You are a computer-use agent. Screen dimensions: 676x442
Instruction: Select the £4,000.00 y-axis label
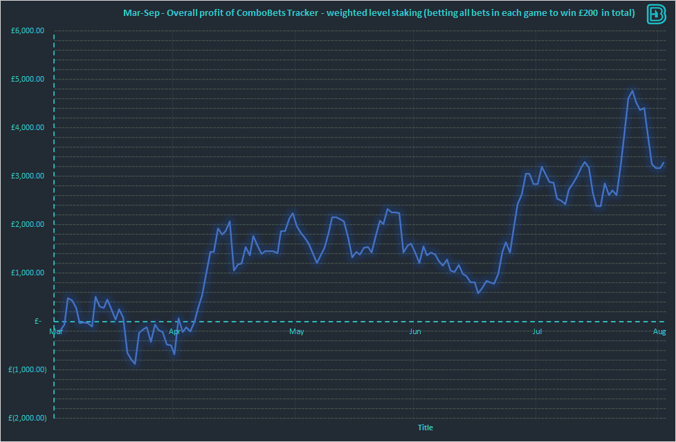(28, 127)
